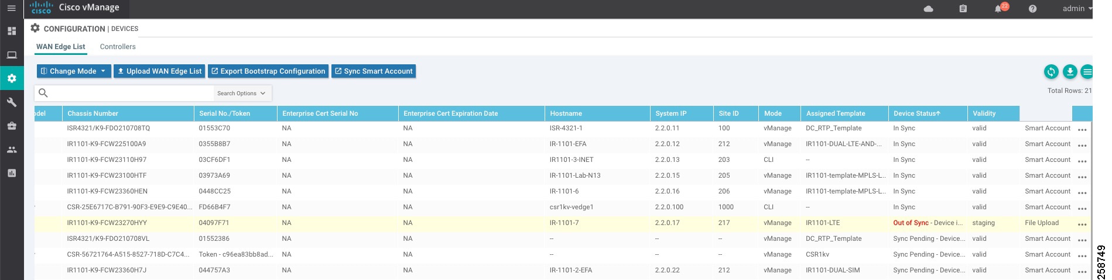This screenshot has height=280, width=1112.
Task: Open more actions for IR-1101-Lab-N13 row
Action: tap(1082, 177)
